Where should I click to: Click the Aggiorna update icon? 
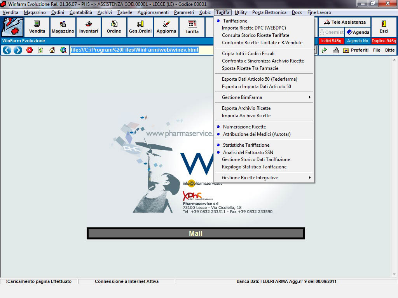pos(166,27)
